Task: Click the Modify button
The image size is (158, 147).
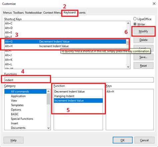Action: (143, 31)
